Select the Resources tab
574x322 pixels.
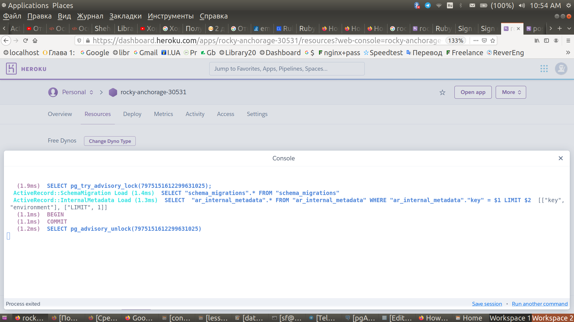tap(97, 114)
